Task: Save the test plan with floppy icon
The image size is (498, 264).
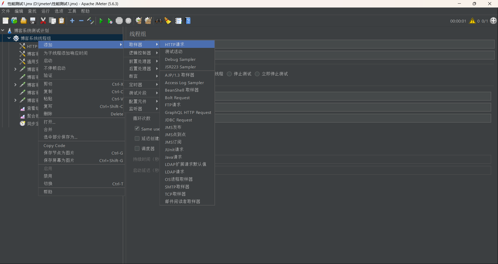Action: pos(33,21)
